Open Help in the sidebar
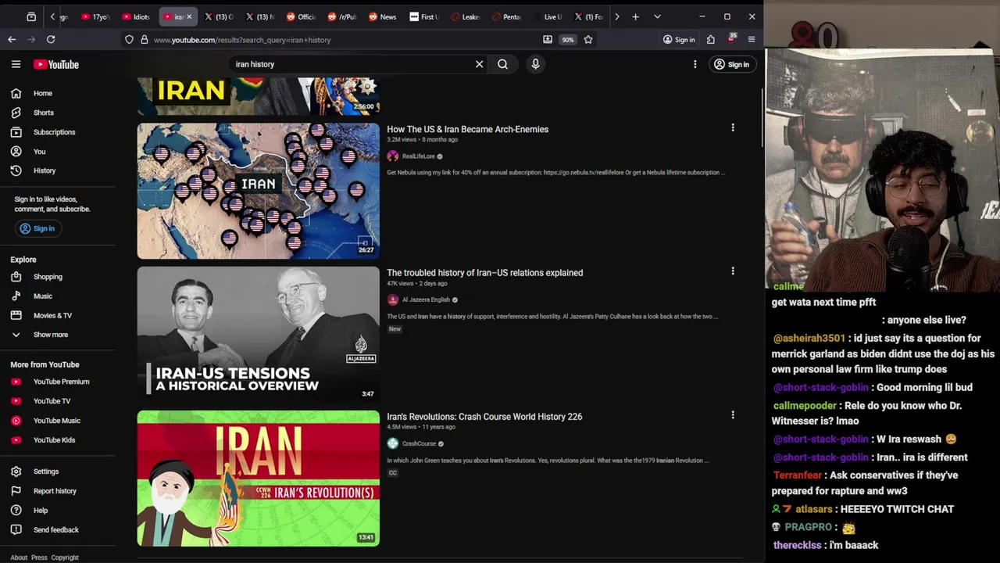 tap(41, 511)
